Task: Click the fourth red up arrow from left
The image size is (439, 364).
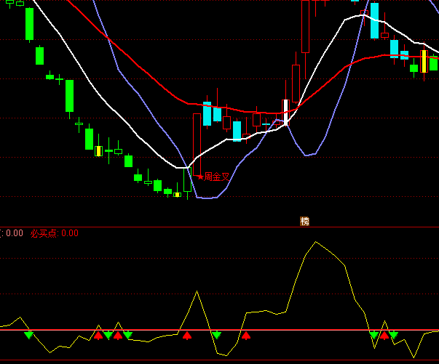Action: tap(246, 335)
